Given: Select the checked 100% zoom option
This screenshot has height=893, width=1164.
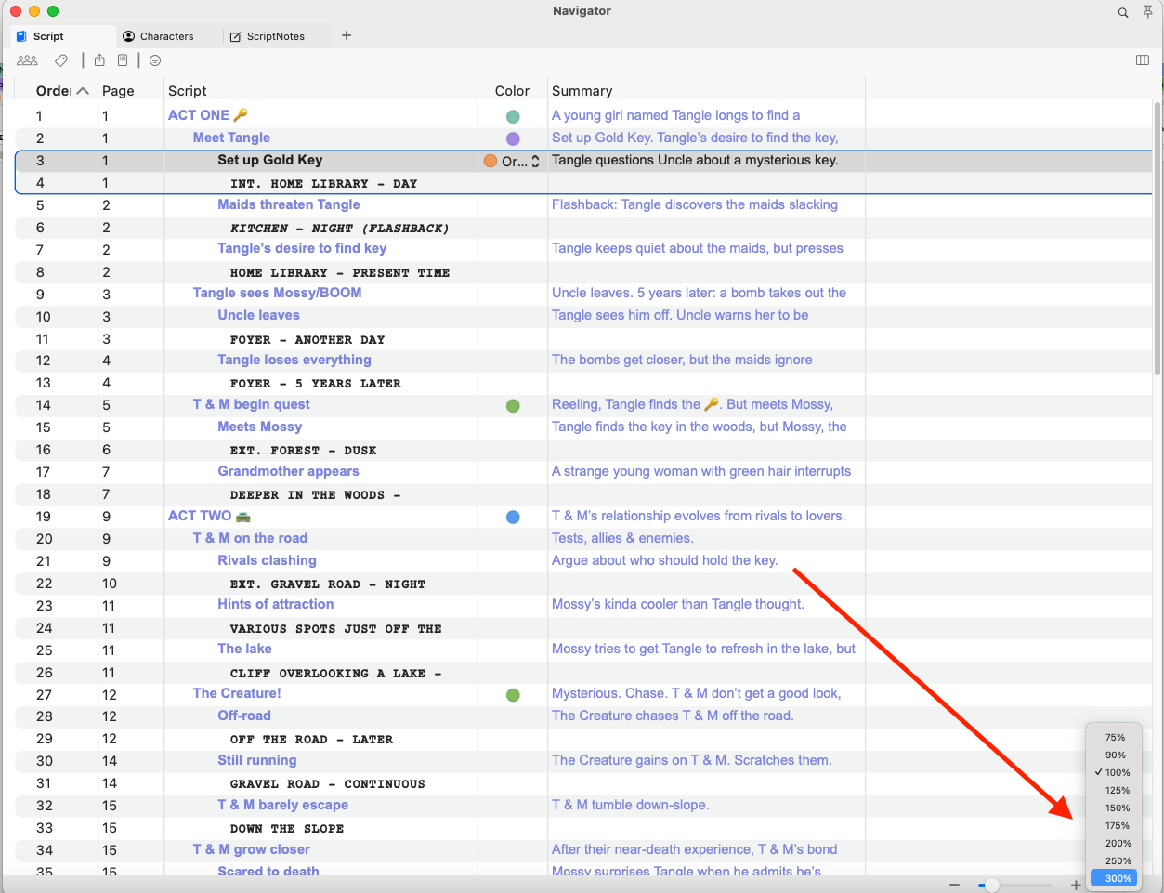Looking at the screenshot, I should [1115, 773].
